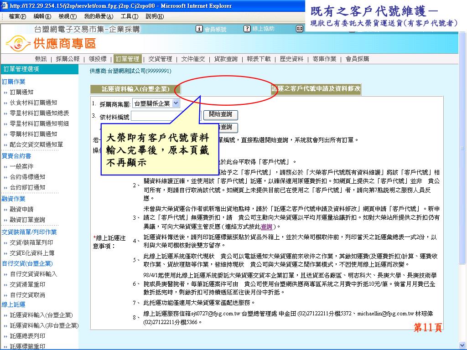Click the 自行交貨(台塑企業) section heading
The height and width of the screenshot is (350, 467).
[x=27, y=264]
